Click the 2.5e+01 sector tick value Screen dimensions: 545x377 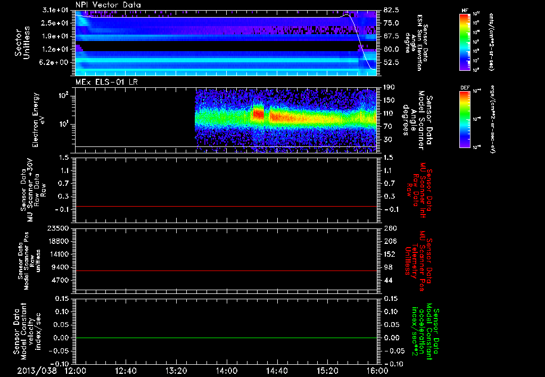point(54,23)
